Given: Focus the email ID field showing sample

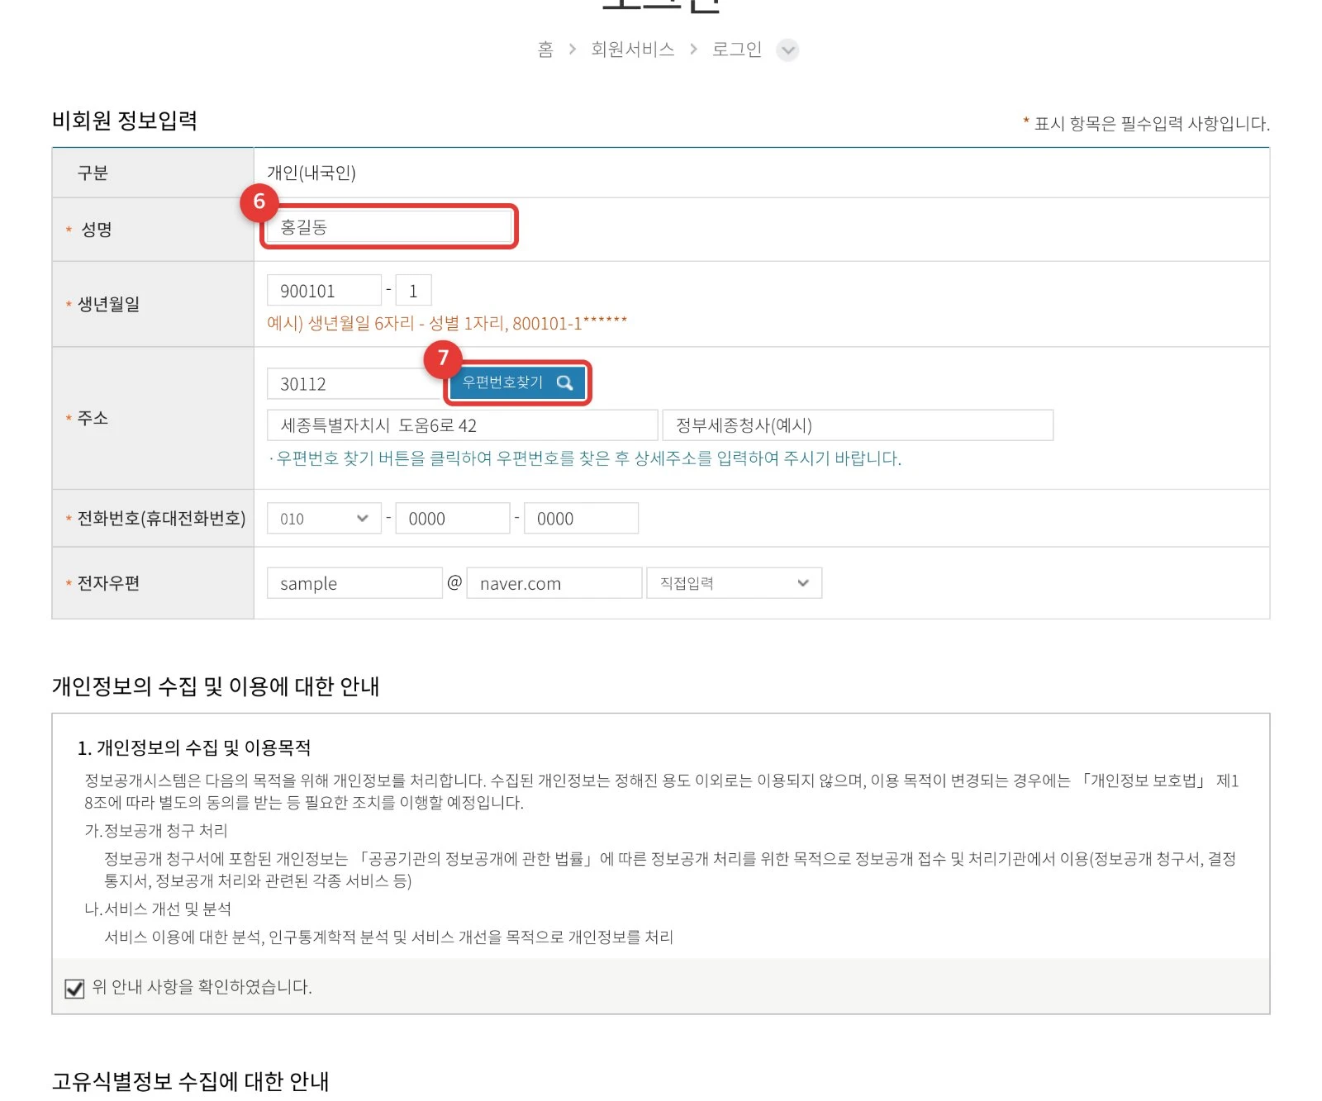Looking at the screenshot, I should [x=354, y=583].
